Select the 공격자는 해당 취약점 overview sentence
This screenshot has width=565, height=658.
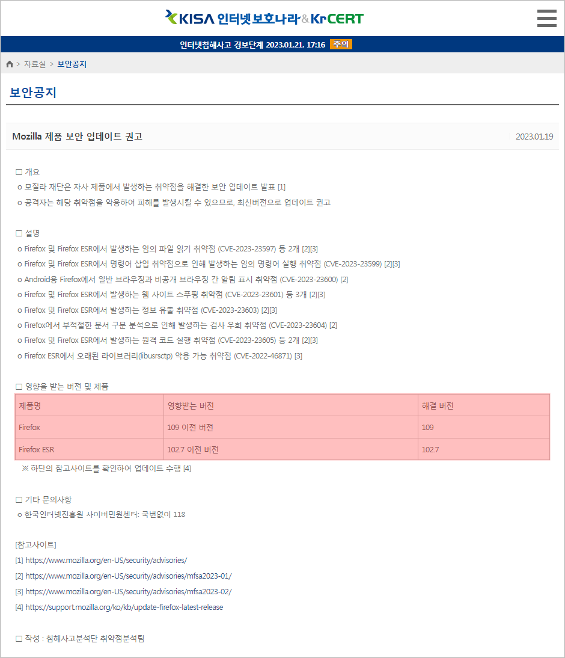point(174,202)
